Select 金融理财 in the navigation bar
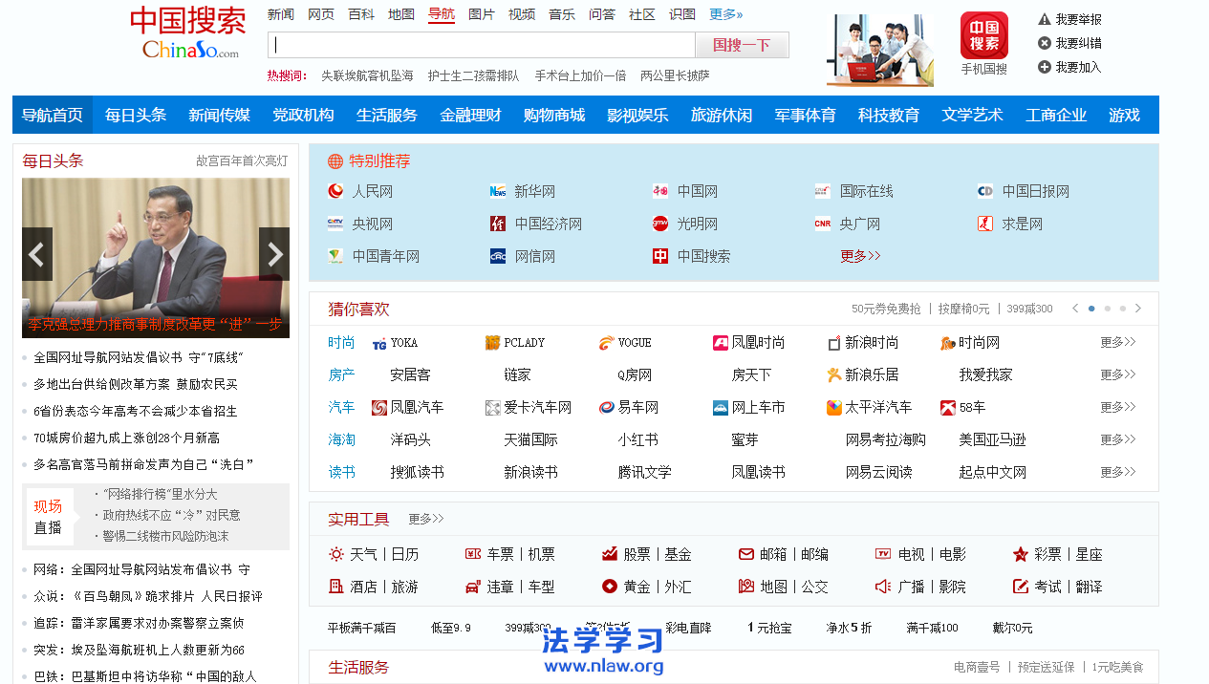This screenshot has width=1209, height=684. (470, 115)
